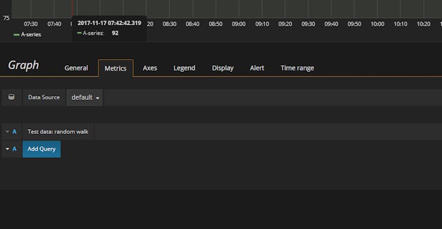Click the 10:20 time axis label
This screenshot has height=229, width=442.
(423, 25)
